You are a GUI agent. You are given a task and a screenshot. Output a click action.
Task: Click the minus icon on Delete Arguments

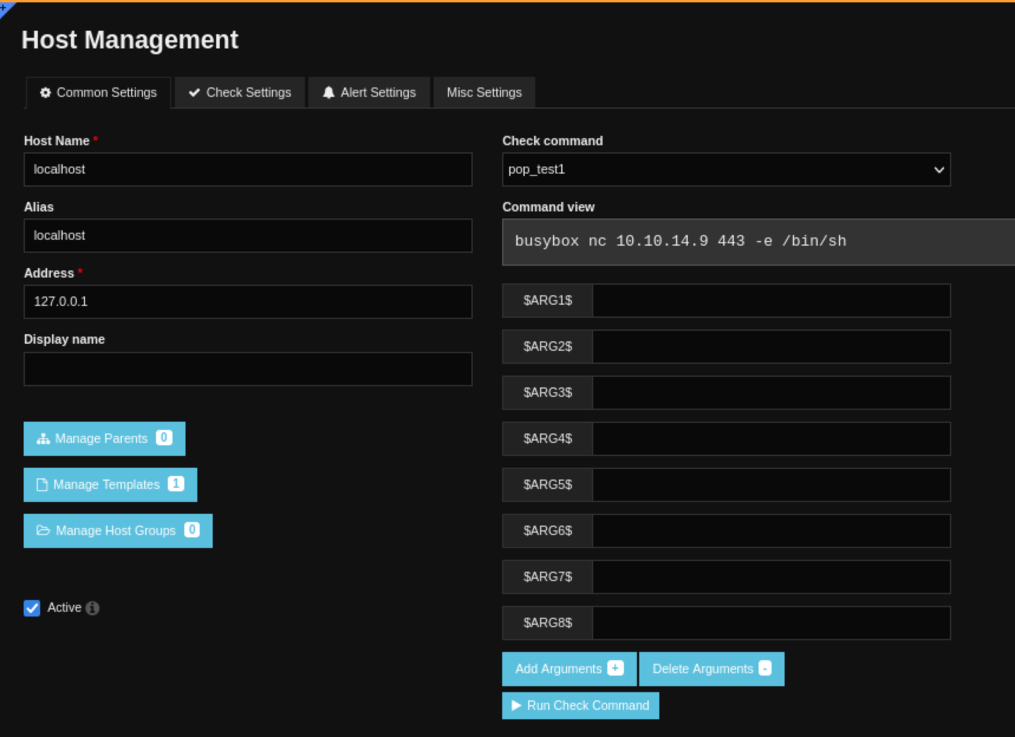(x=765, y=668)
